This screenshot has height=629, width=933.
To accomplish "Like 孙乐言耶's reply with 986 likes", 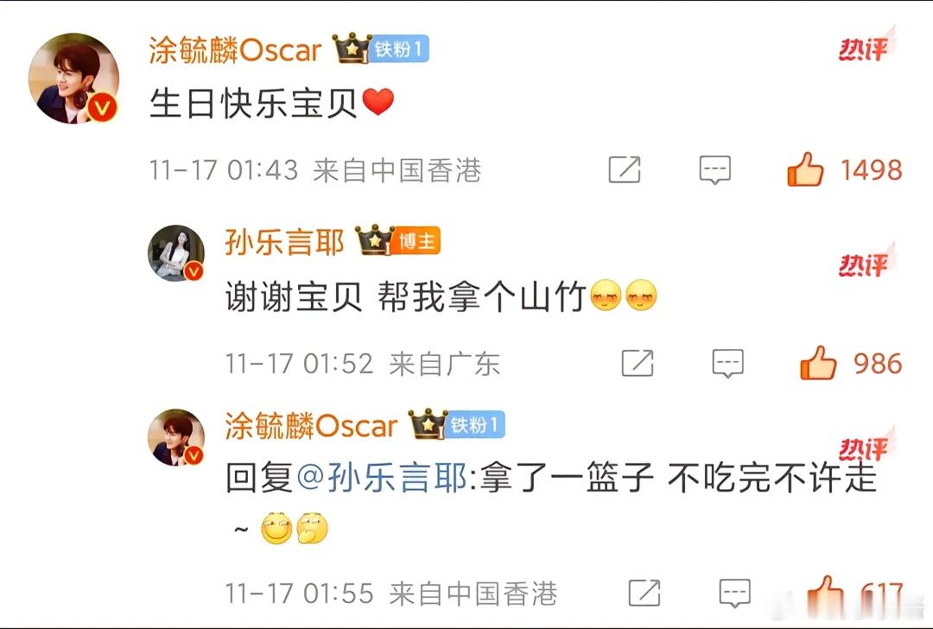I will point(818,363).
